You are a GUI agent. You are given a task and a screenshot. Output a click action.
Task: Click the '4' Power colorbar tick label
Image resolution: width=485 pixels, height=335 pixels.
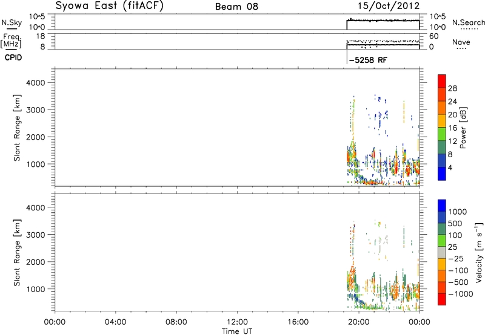(x=450, y=167)
